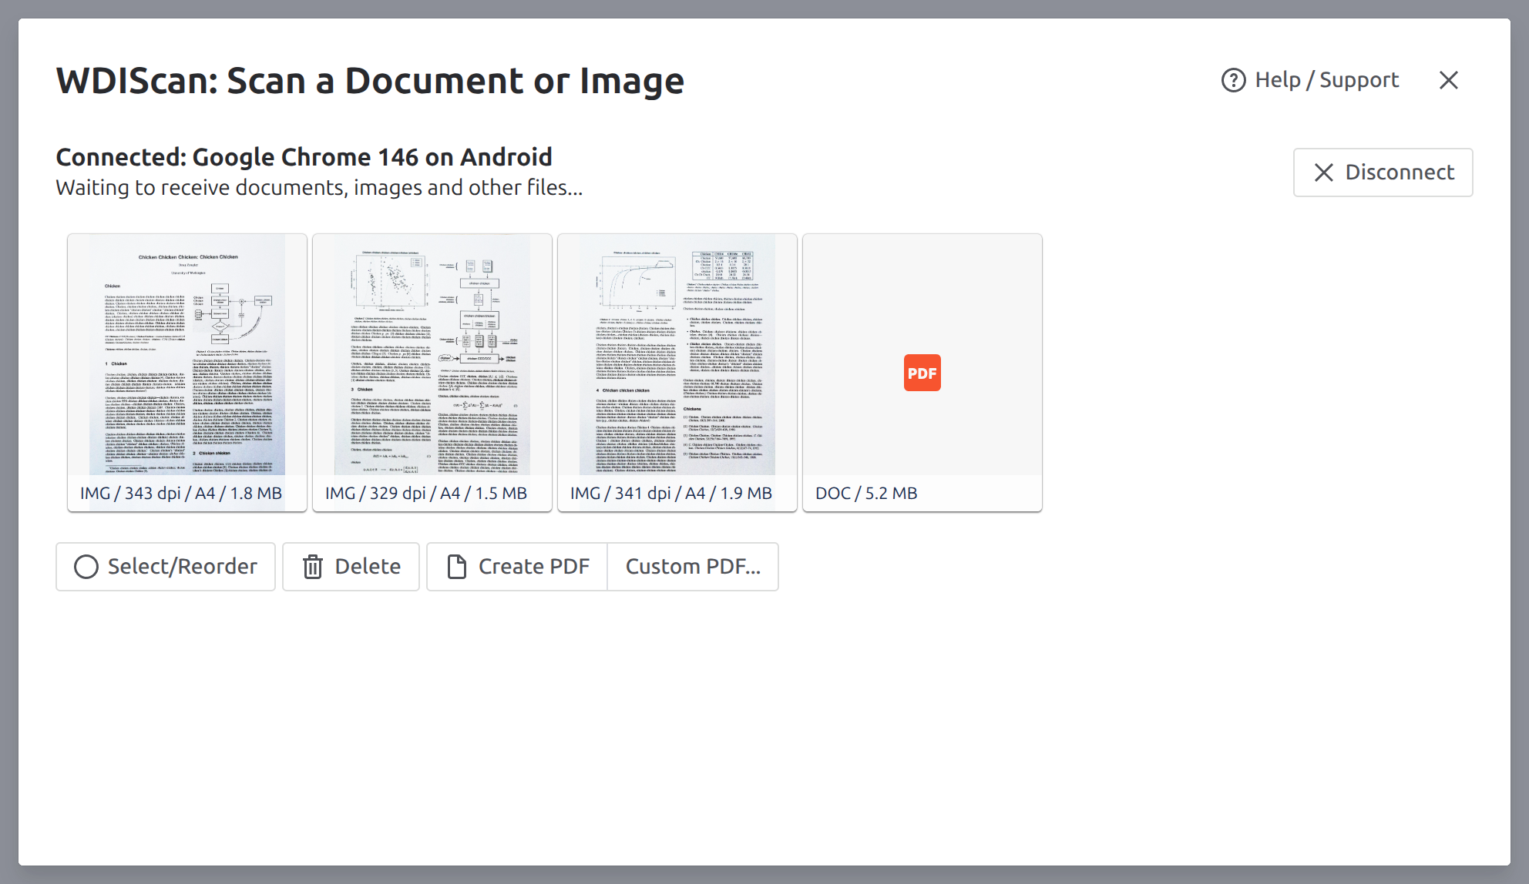This screenshot has width=1529, height=884.
Task: Click Select/Reorder button text
Action: coord(182,567)
